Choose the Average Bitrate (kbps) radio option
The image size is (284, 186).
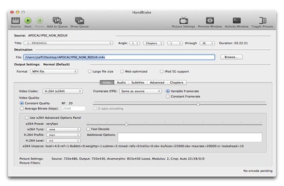coord(22,108)
